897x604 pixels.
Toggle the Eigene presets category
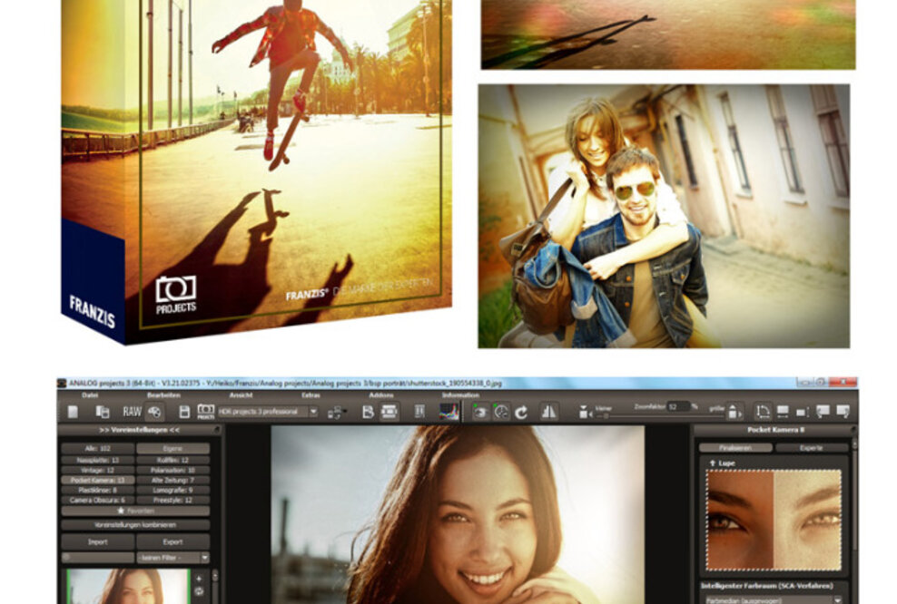173,448
